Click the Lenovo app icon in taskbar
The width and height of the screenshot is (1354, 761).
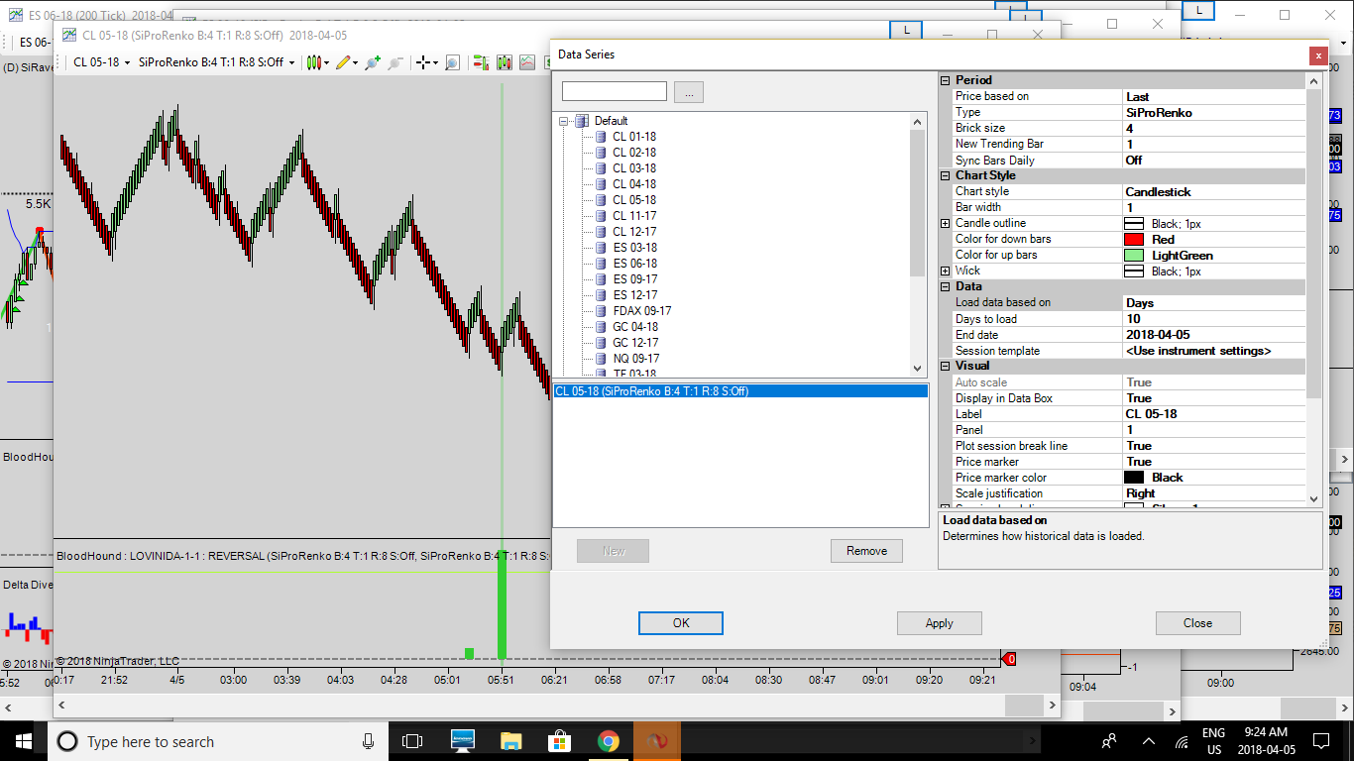pyautogui.click(x=462, y=741)
